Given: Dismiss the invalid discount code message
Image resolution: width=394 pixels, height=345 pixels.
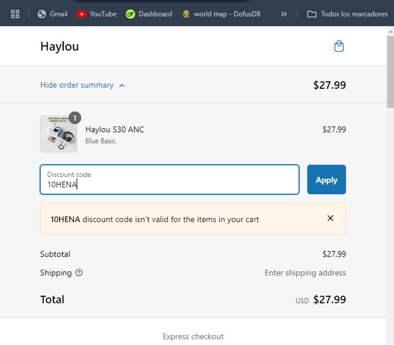Looking at the screenshot, I should click(x=330, y=218).
